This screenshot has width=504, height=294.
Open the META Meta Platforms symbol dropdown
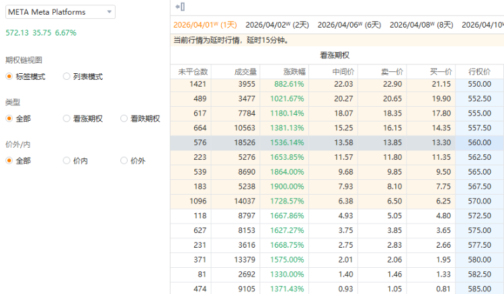pos(59,12)
